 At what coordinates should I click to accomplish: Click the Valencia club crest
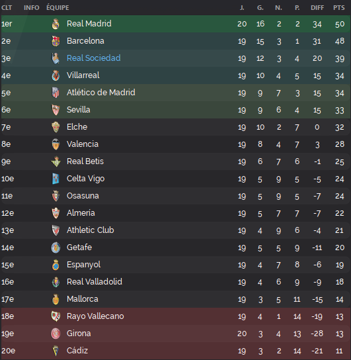56,144
